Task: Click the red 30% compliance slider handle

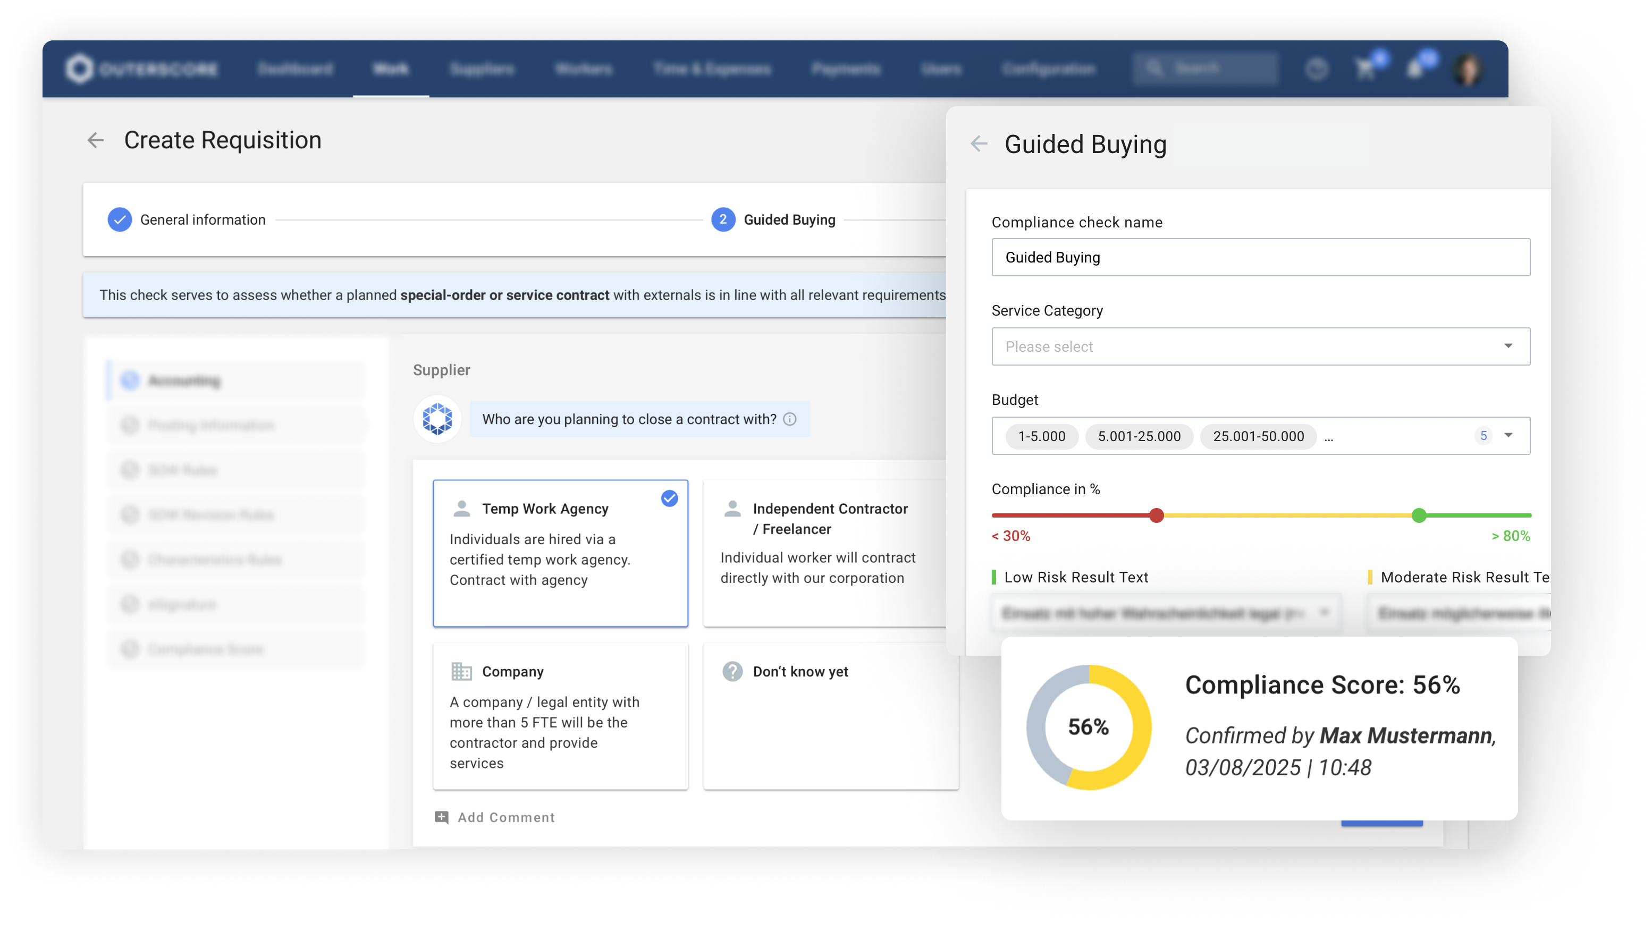Action: (x=1156, y=515)
